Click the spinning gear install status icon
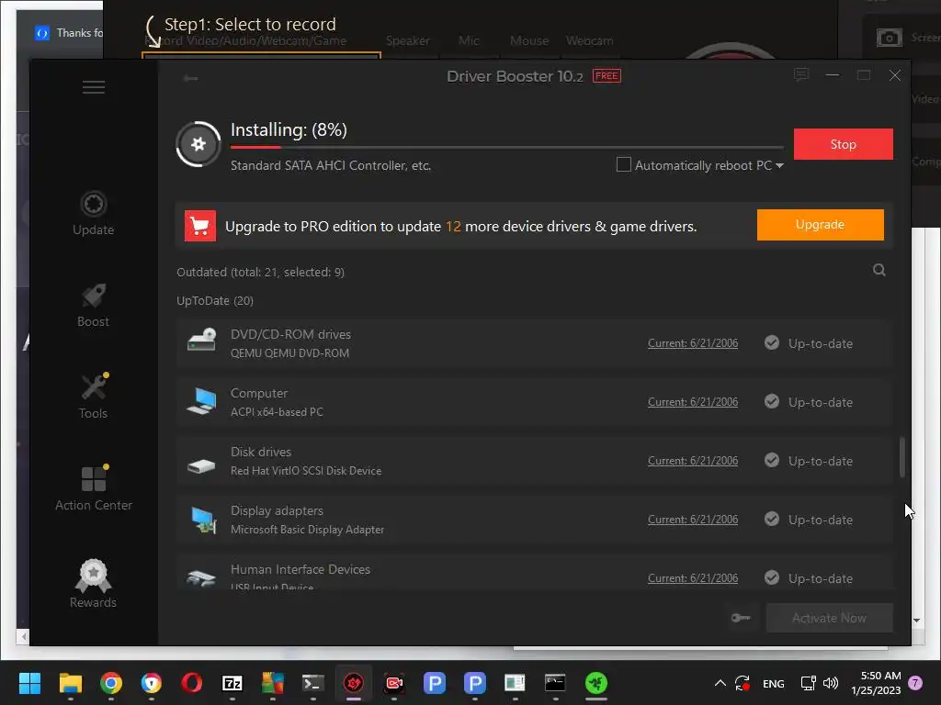Image resolution: width=941 pixels, height=705 pixels. click(198, 144)
